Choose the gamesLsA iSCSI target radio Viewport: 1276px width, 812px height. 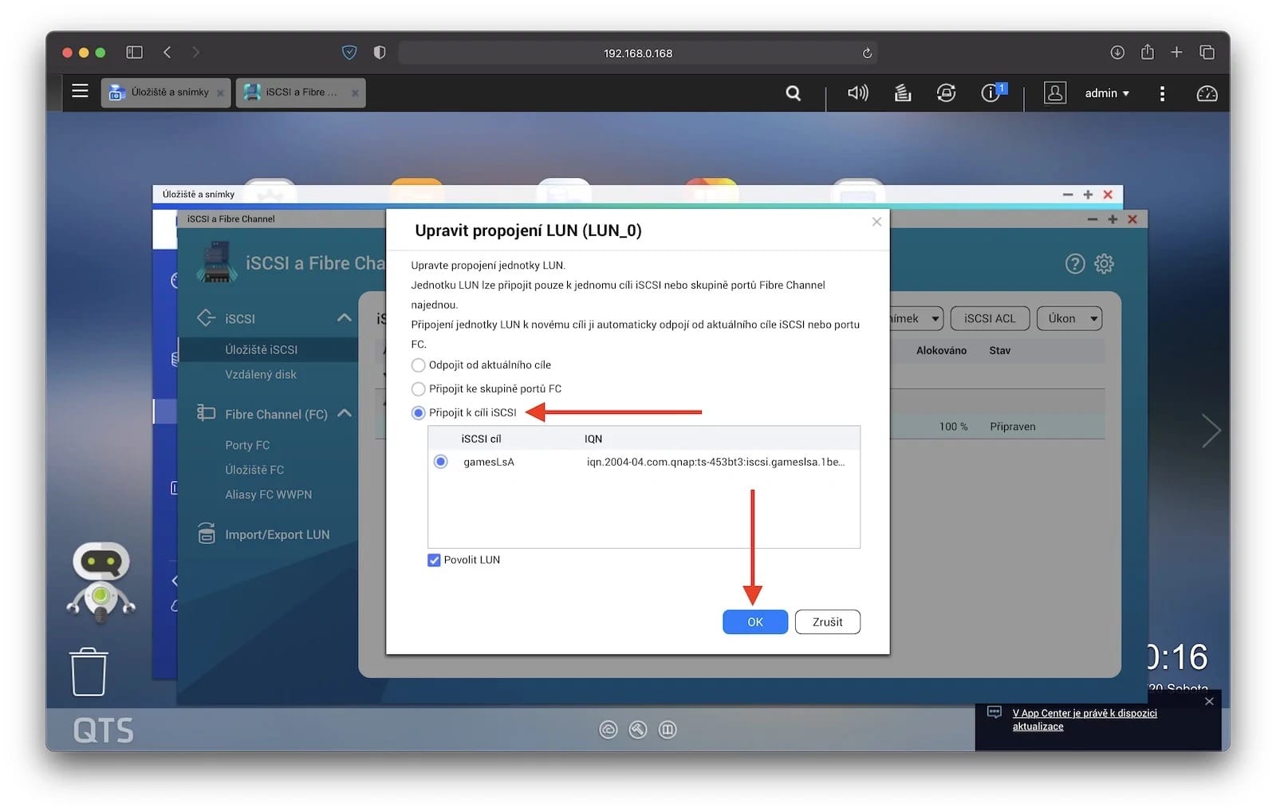440,462
